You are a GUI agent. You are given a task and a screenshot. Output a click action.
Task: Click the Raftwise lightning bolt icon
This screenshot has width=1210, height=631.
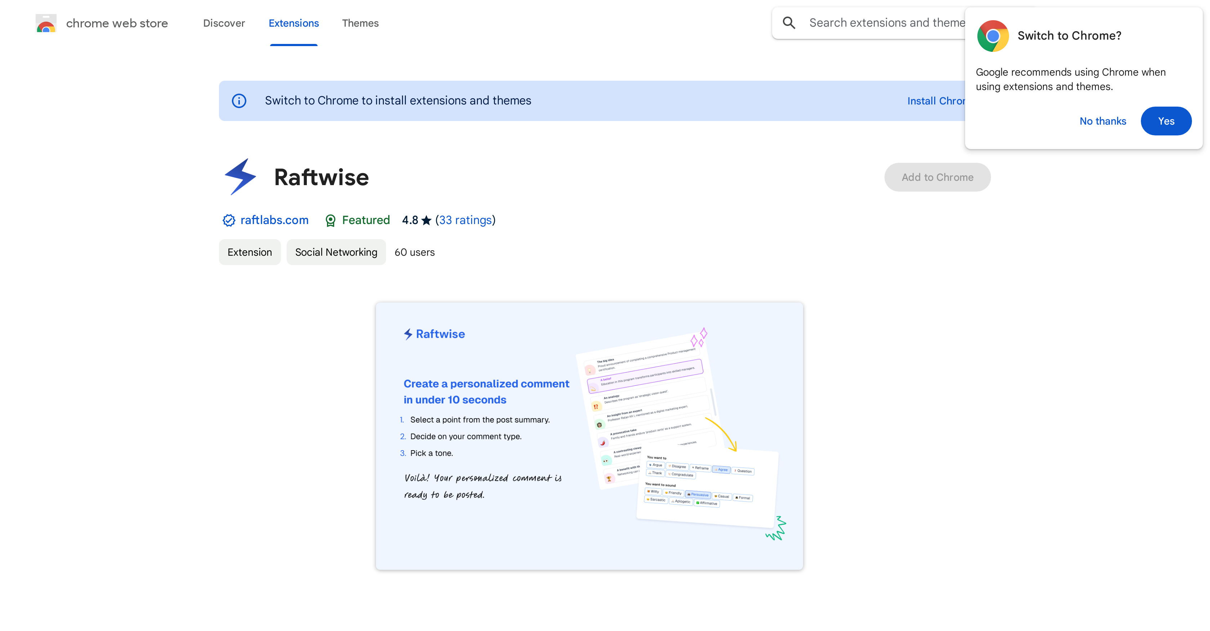pos(241,176)
